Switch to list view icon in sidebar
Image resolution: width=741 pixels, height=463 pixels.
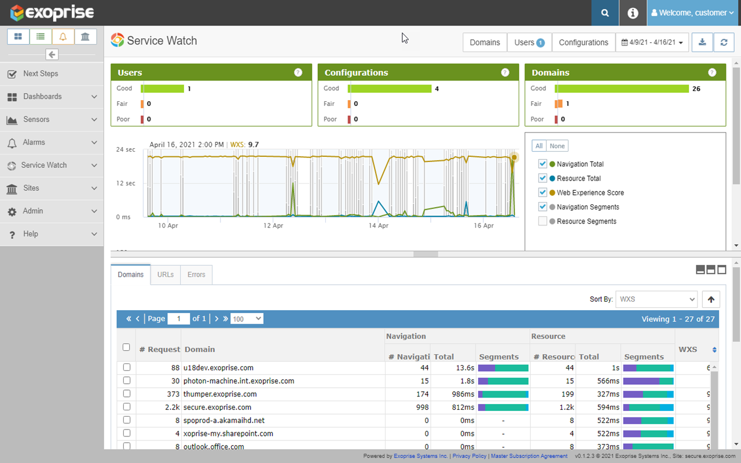[41, 36]
